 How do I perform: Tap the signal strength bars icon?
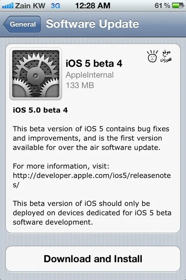point(8,6)
